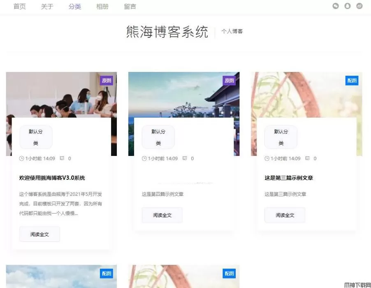Screen dimensions: 371x288
Task: Open the masked-people photo thumbnail
Action: [x=61, y=95]
